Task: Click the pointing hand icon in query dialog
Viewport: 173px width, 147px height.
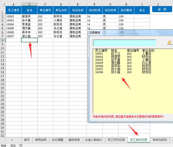Action: click(x=169, y=42)
